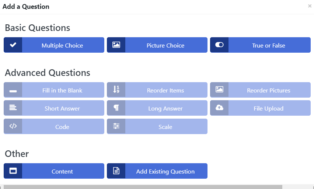Click the window icon beside Content
Viewport: 314px width, 189px height.
(x=13, y=171)
